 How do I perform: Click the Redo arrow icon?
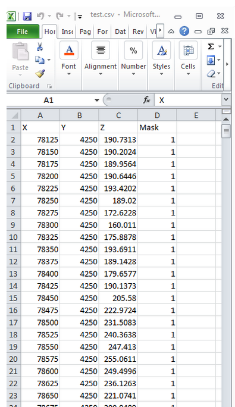(x=59, y=16)
